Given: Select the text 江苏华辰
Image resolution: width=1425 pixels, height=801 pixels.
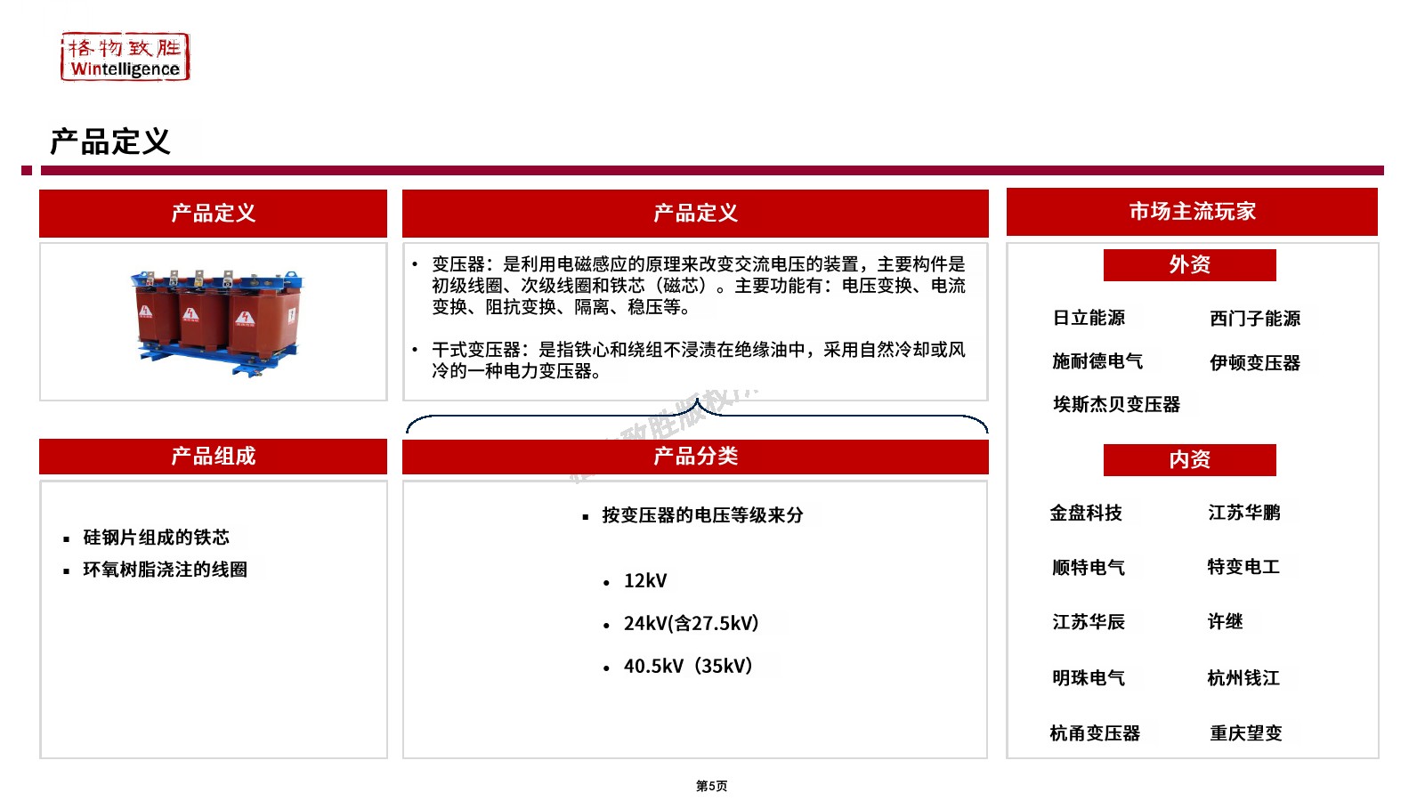Looking at the screenshot, I should pos(1089,622).
